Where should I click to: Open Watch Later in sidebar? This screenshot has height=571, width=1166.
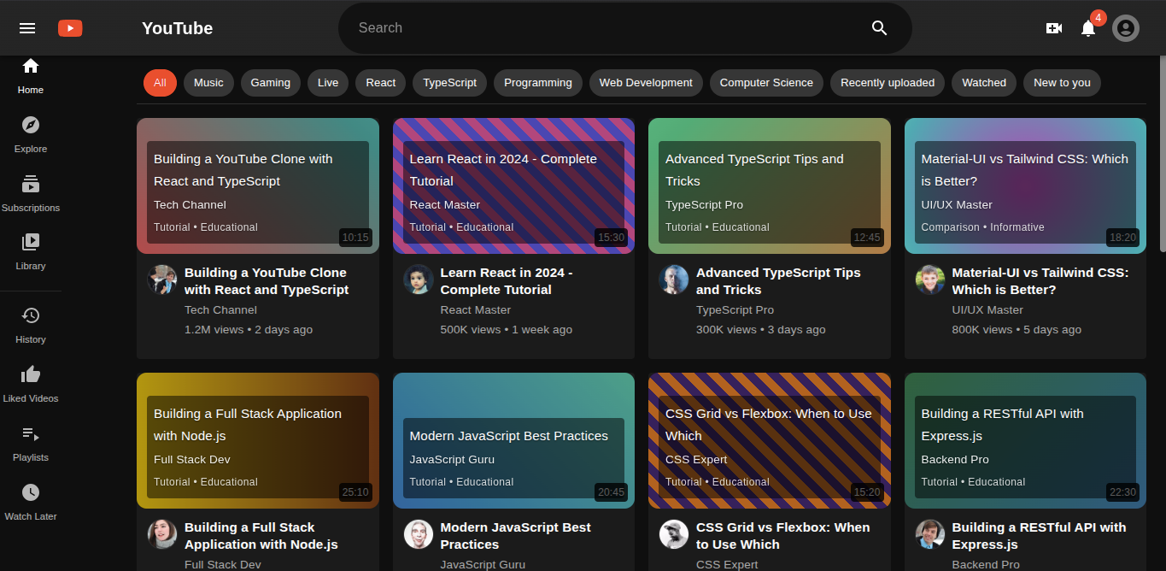(31, 502)
